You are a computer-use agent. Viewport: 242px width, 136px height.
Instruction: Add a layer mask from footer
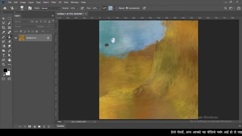pos(29,127)
